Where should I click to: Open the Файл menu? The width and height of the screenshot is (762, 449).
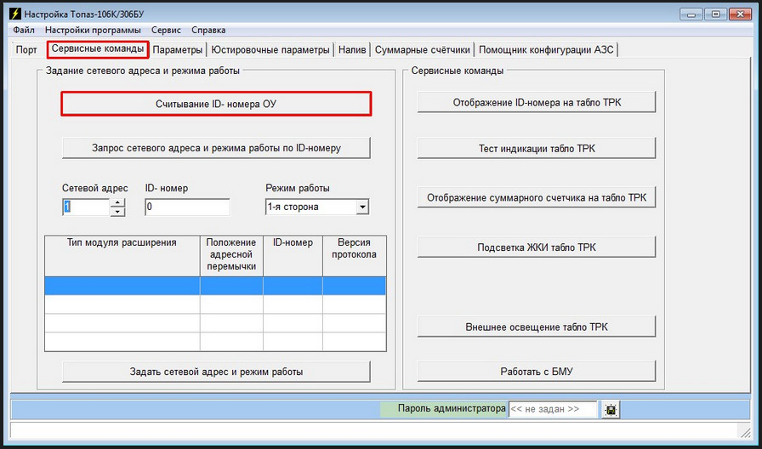pos(24,30)
